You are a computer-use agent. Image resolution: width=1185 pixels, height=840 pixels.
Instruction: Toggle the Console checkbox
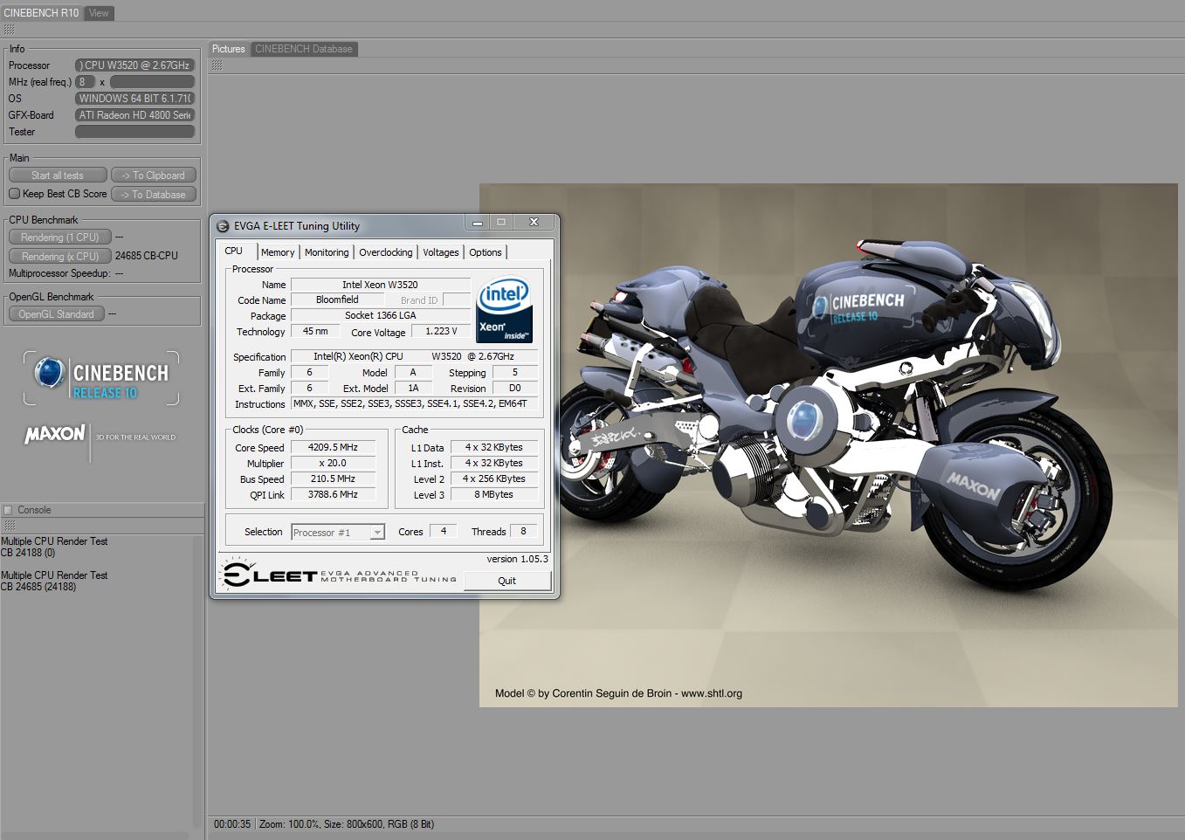point(8,510)
